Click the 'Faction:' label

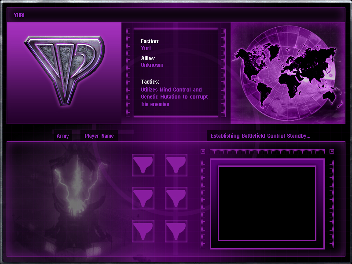(x=150, y=41)
